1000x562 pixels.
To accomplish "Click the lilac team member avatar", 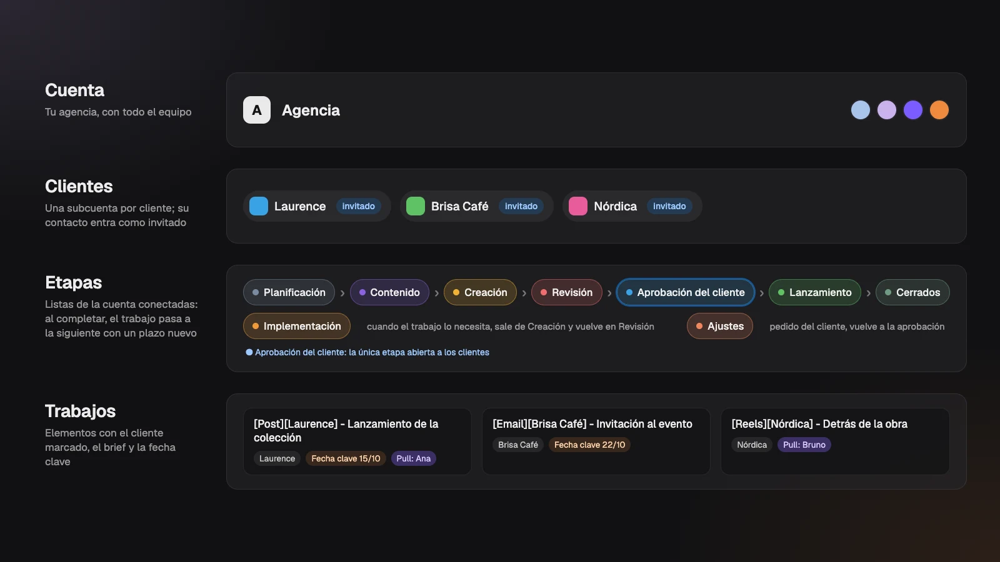I will pyautogui.click(x=887, y=110).
